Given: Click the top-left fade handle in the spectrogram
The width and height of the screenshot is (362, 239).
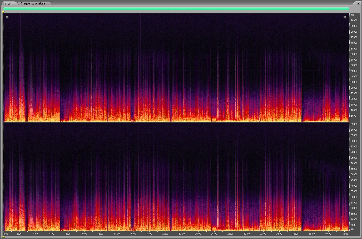Looking at the screenshot, I should (x=7, y=17).
